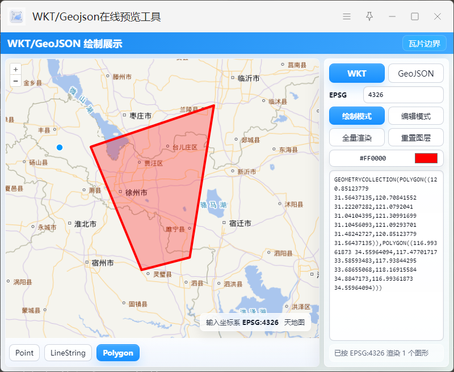This screenshot has width=454, height=372.
Task: Click the app logo icon in title bar
Action: [x=17, y=16]
